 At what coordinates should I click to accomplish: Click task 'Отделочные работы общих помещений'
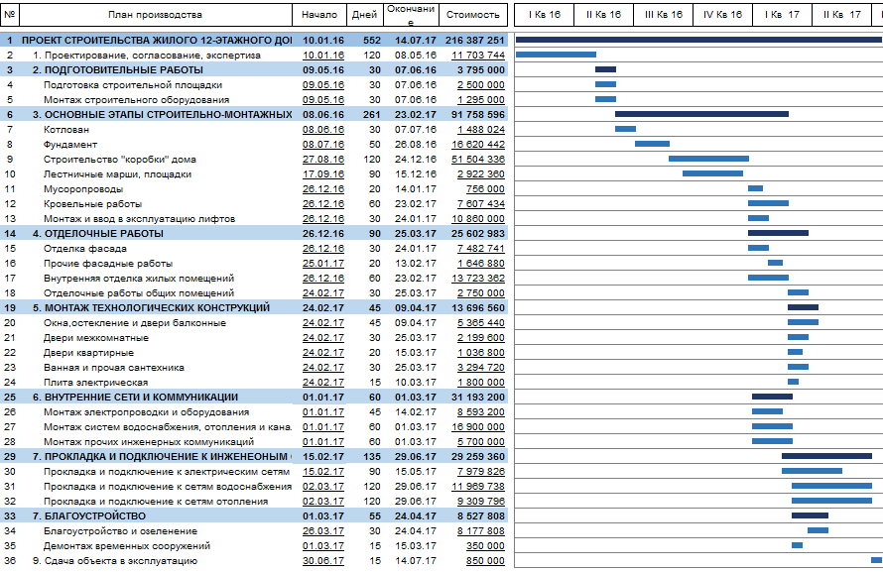pos(139,293)
